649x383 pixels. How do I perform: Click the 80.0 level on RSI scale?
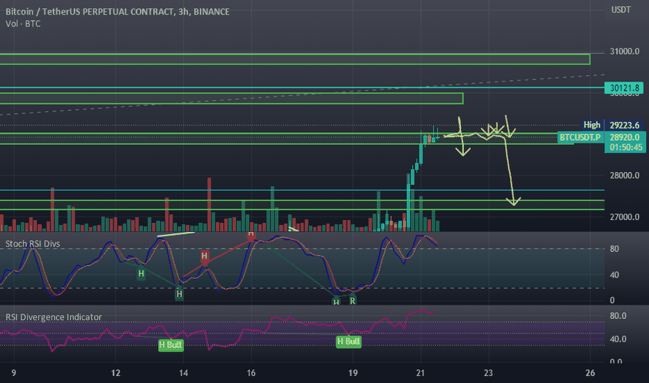click(x=618, y=315)
